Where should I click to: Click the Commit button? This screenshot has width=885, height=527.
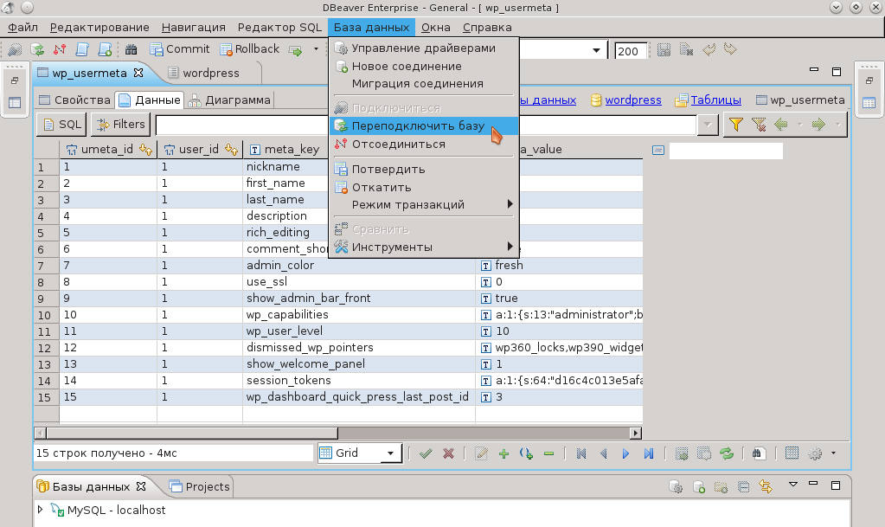click(179, 49)
